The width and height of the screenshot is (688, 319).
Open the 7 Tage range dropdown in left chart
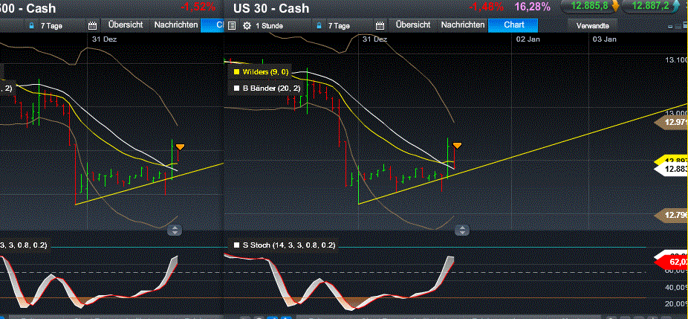coord(51,26)
